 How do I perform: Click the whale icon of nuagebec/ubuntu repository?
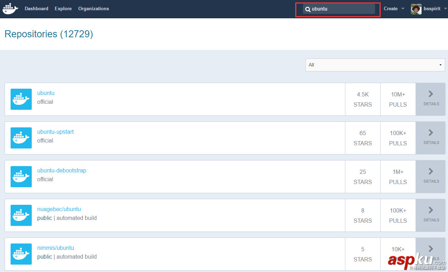click(21, 215)
